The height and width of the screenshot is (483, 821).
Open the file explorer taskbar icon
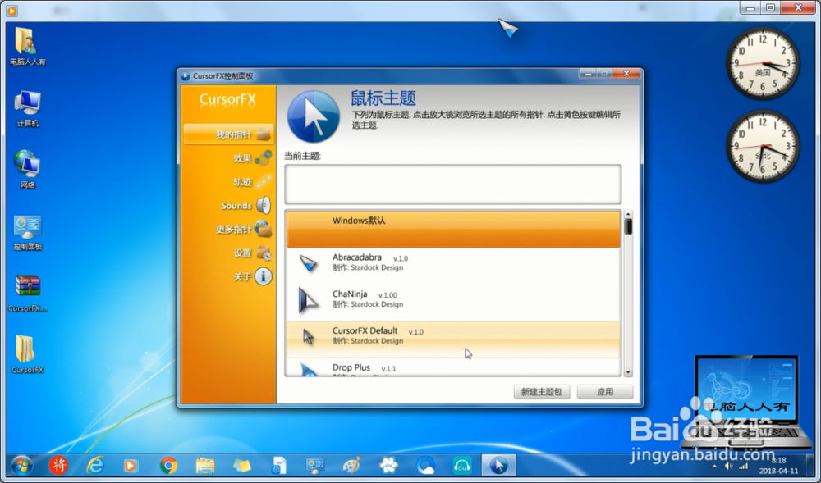point(204,465)
